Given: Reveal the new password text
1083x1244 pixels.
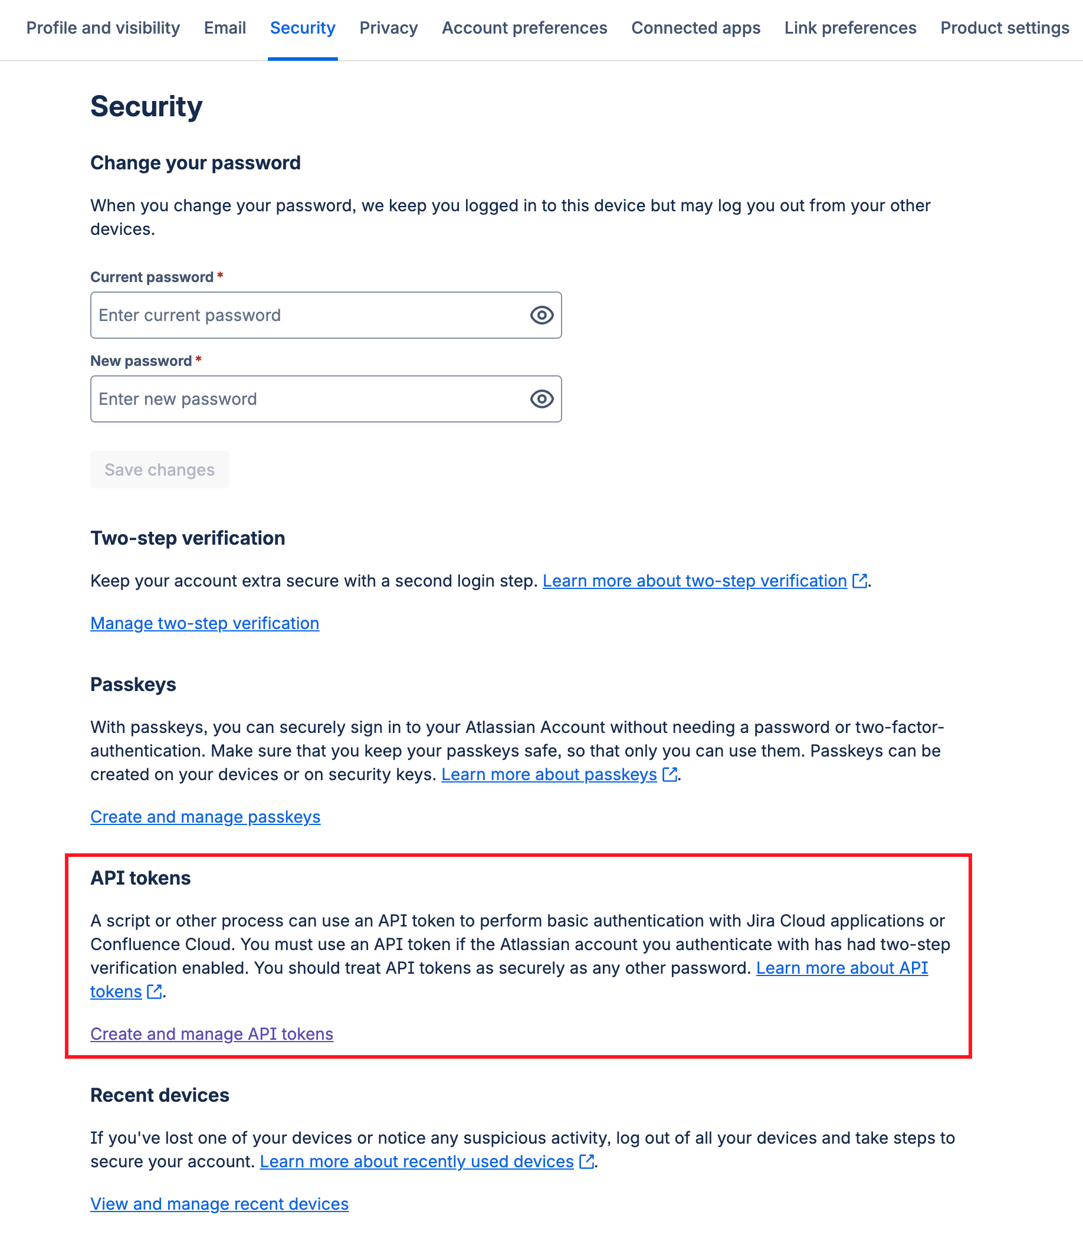Looking at the screenshot, I should [x=542, y=398].
